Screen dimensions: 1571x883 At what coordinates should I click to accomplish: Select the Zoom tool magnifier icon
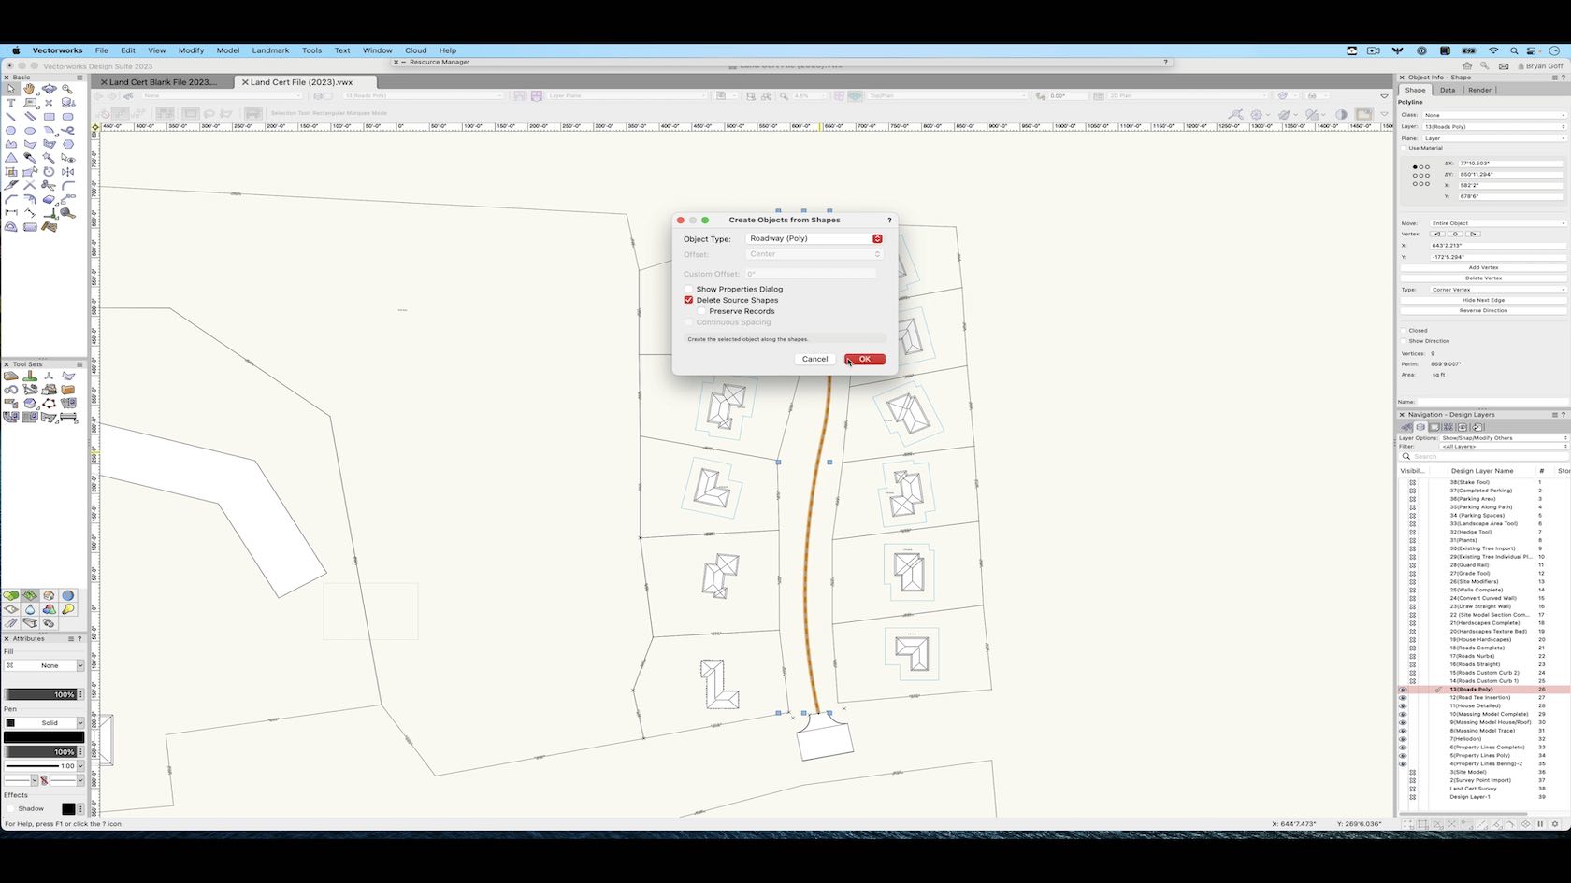(67, 89)
